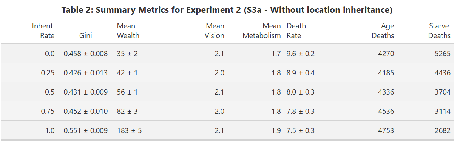Select the Gini value 0.458 ± 0.008
Image resolution: width=457 pixels, height=144 pixels.
click(x=86, y=54)
